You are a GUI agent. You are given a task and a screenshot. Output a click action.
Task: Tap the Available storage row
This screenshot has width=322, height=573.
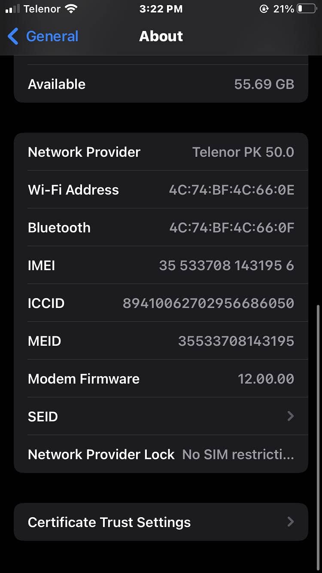click(161, 84)
